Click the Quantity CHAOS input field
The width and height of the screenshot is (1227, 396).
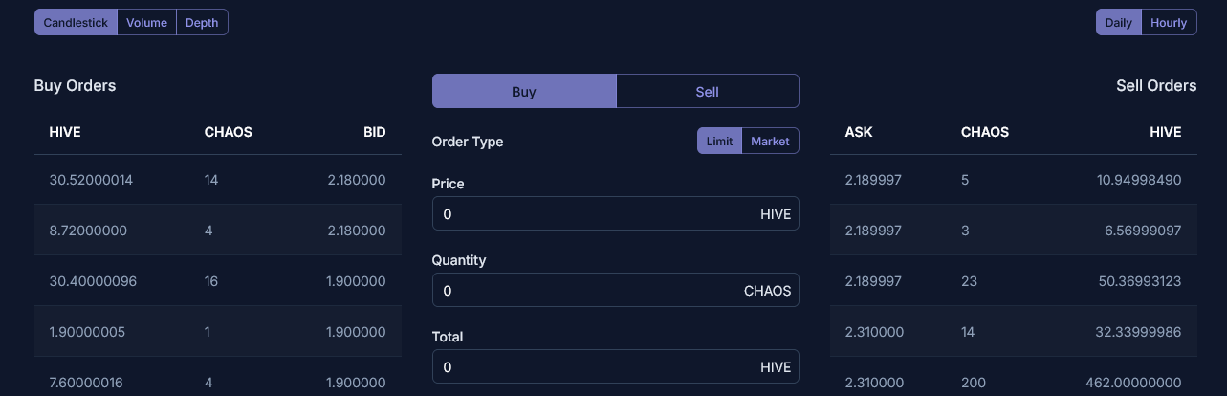(x=583, y=291)
